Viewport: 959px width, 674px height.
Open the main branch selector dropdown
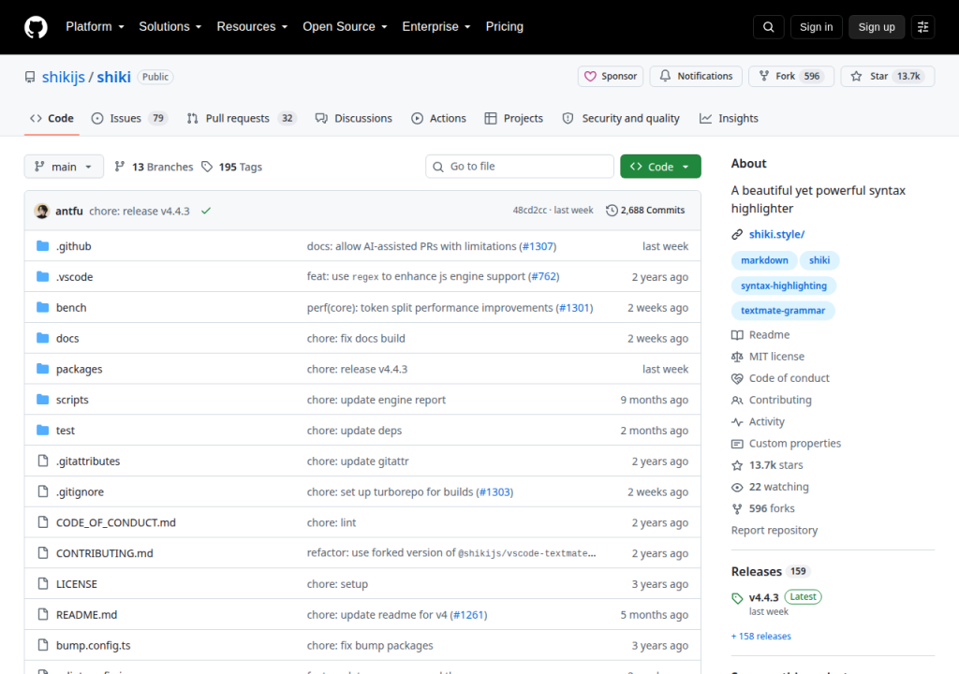coord(64,167)
